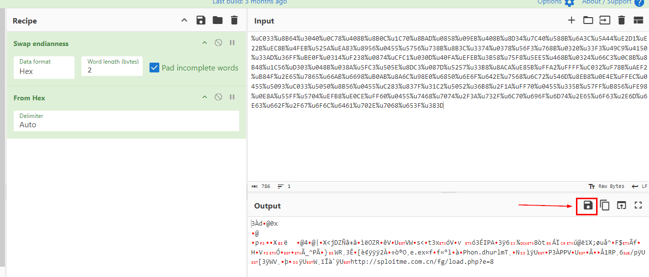This screenshot has width=649, height=277.
Task: Save the output to a file
Action: 588,206
